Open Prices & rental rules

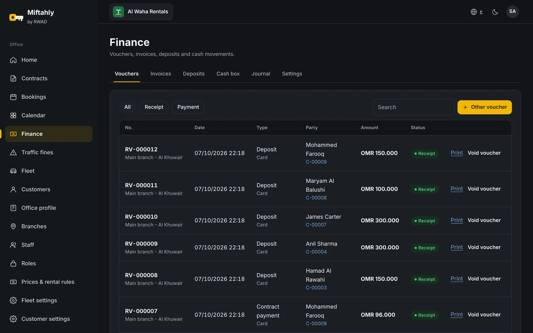click(x=49, y=282)
